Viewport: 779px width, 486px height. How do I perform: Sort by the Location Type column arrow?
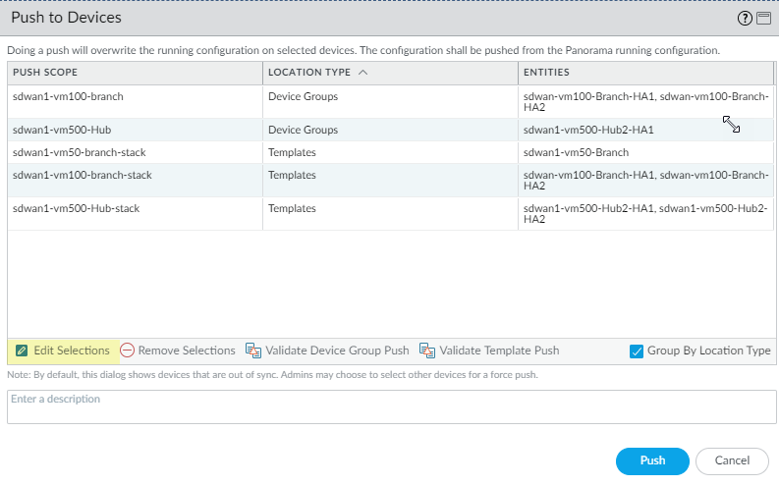(363, 73)
